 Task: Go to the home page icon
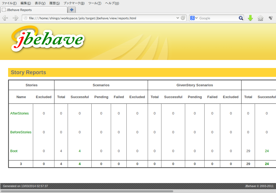pyautogui.click(x=260, y=18)
